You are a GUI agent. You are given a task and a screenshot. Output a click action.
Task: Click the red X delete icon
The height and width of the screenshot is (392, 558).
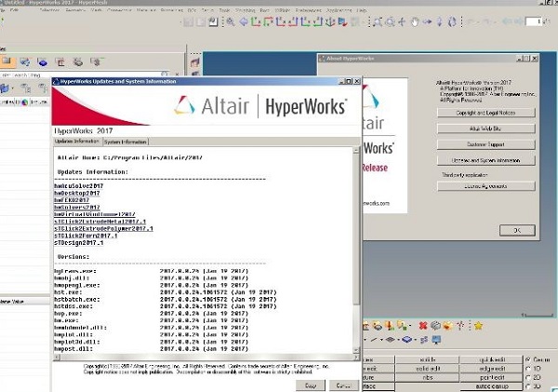click(x=423, y=325)
